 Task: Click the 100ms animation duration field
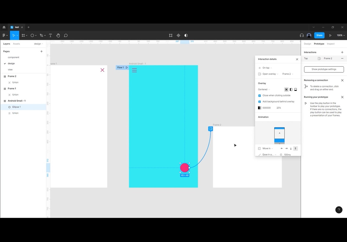[x=287, y=155]
